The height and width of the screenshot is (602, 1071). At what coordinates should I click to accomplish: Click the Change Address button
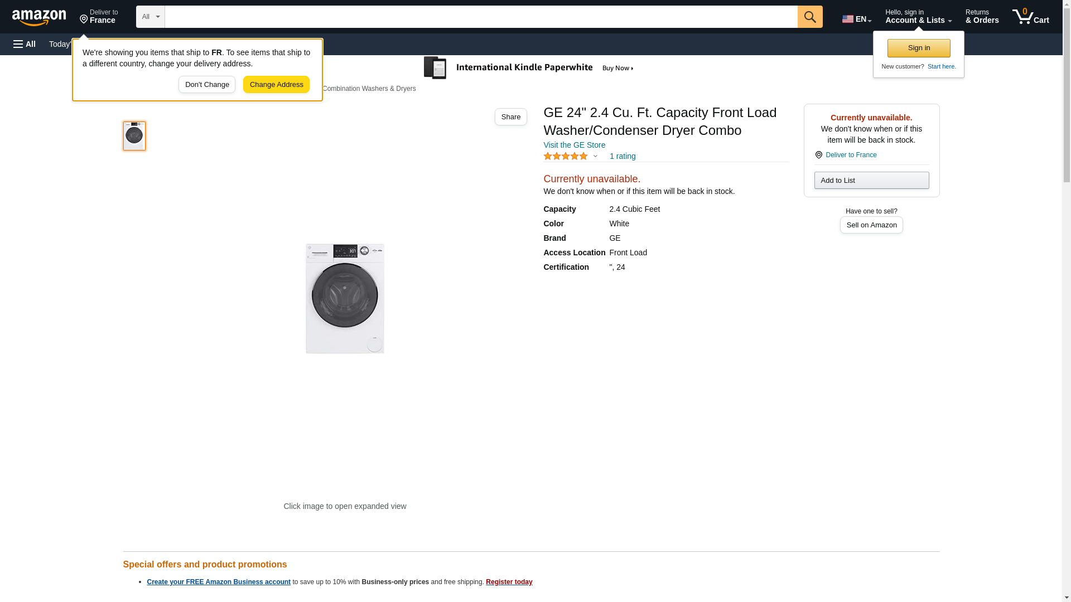pyautogui.click(x=276, y=85)
